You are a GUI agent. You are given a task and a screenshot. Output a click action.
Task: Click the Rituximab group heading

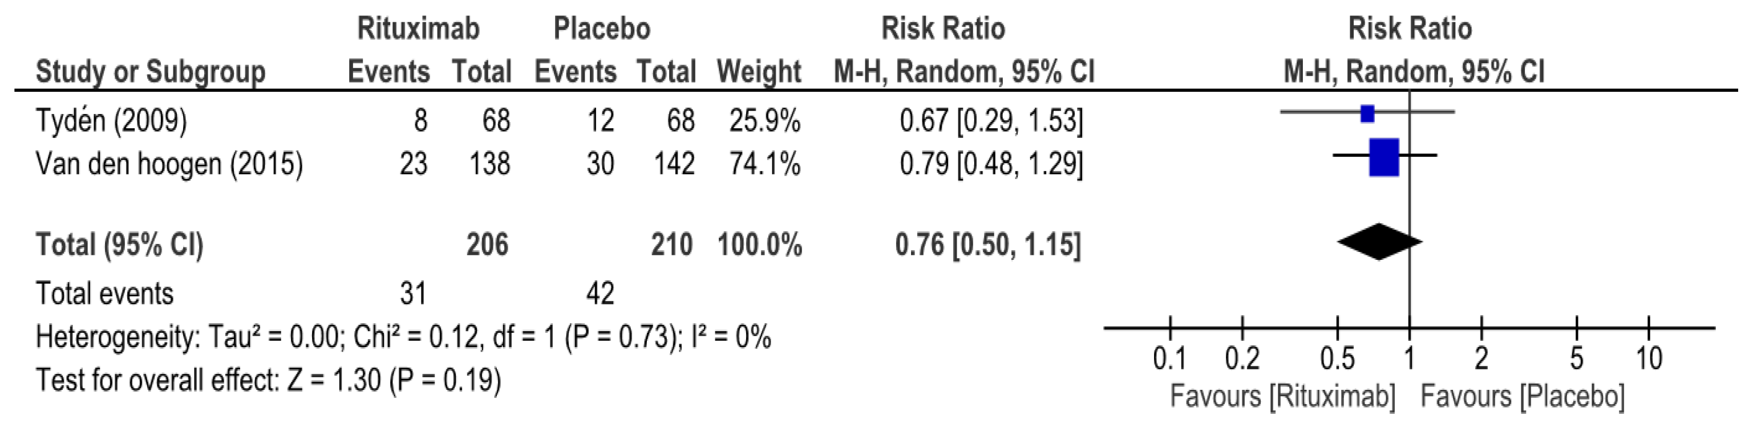(418, 28)
